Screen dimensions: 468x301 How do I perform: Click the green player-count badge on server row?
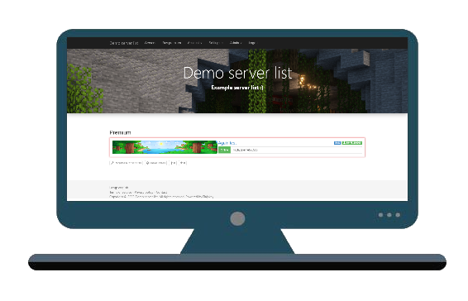click(x=352, y=143)
